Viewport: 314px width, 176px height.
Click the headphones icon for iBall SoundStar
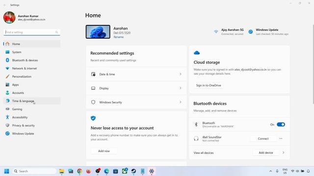196,139
